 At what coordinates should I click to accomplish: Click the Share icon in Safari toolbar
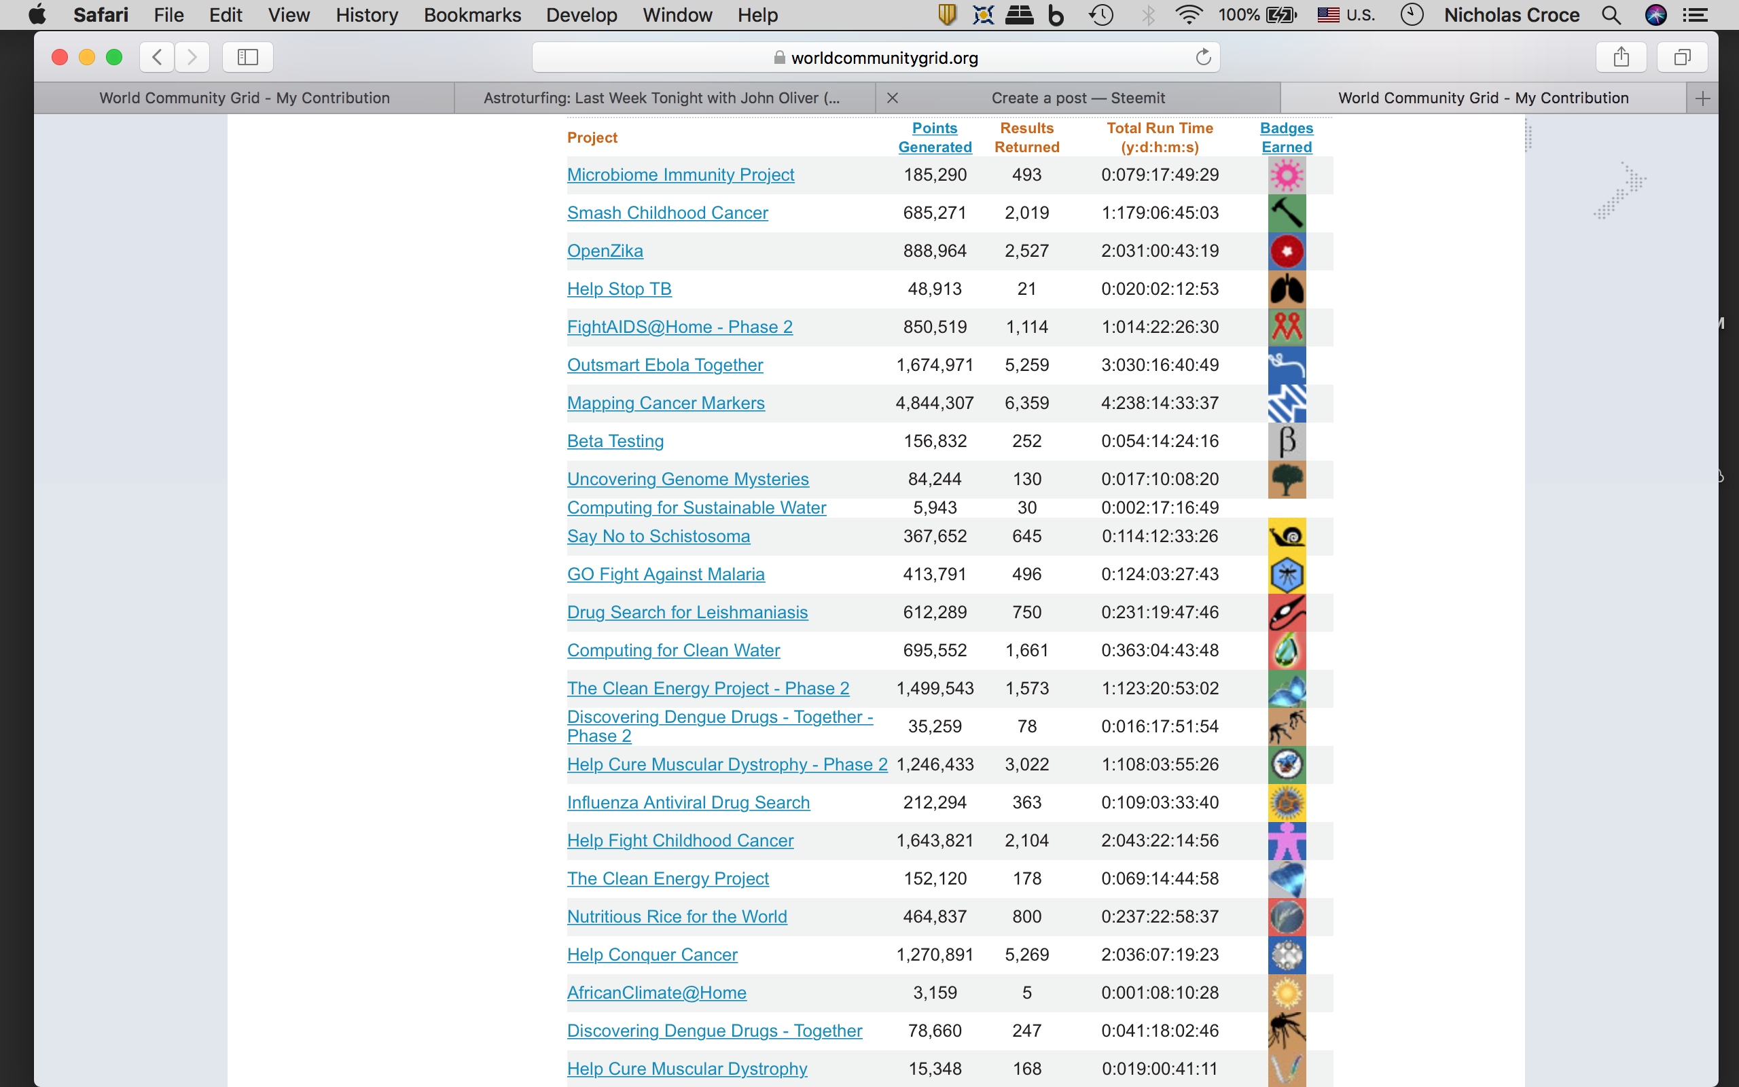coord(1620,57)
